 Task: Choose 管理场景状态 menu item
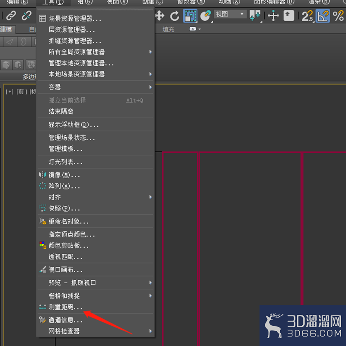(x=95, y=138)
